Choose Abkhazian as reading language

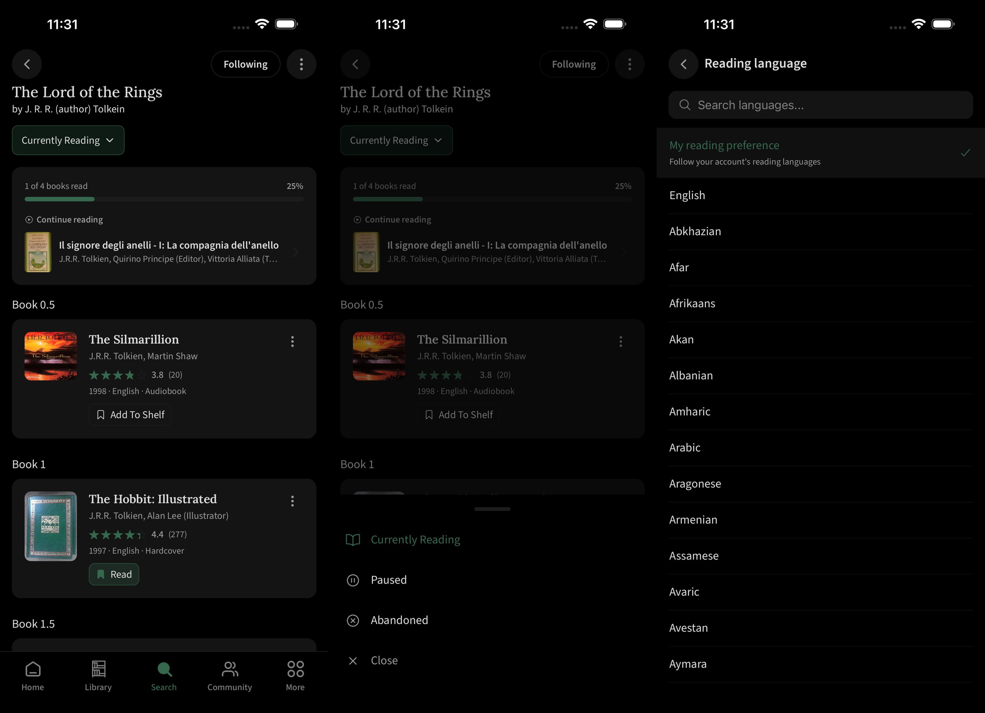coord(821,232)
